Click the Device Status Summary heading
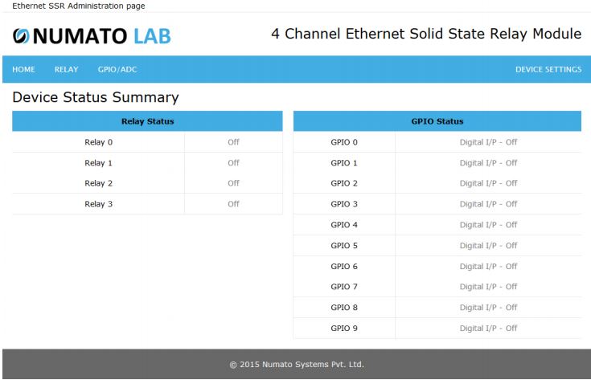 pos(96,97)
